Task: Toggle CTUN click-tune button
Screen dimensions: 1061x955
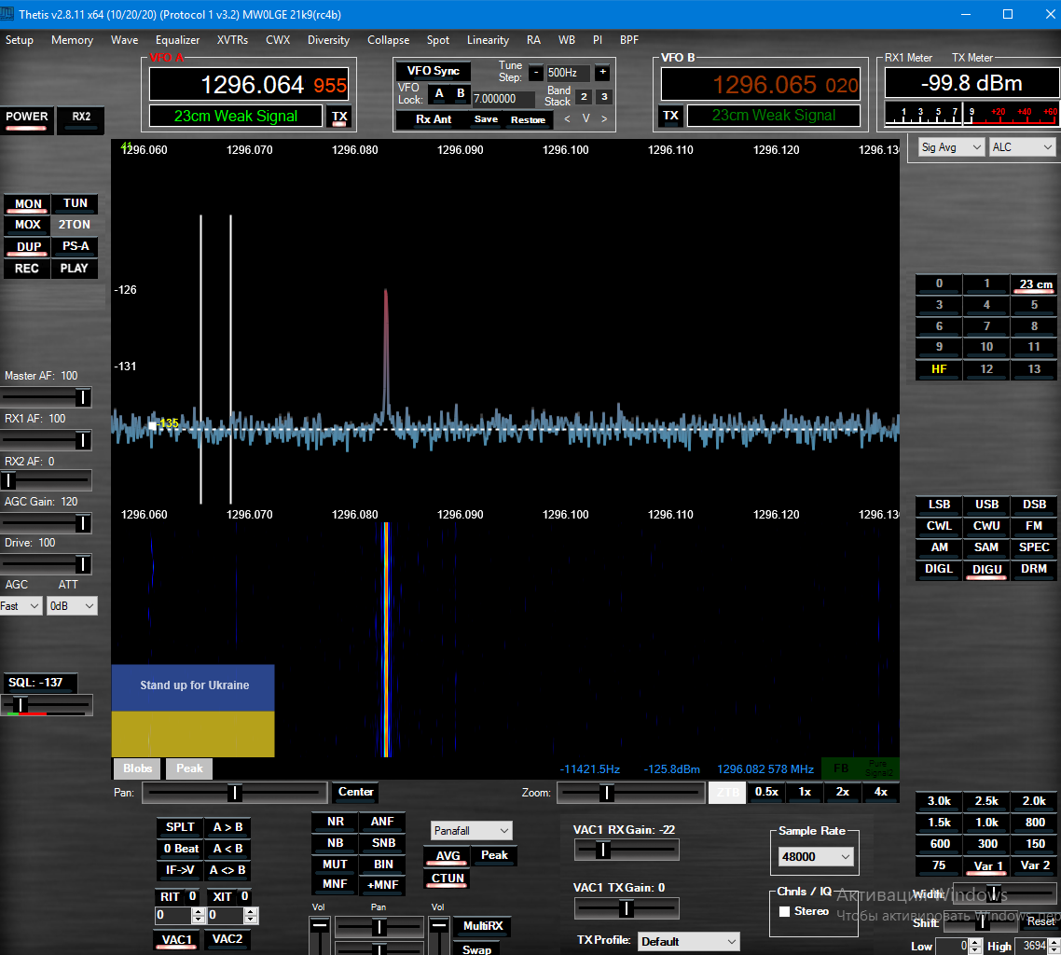Action: pyautogui.click(x=448, y=879)
